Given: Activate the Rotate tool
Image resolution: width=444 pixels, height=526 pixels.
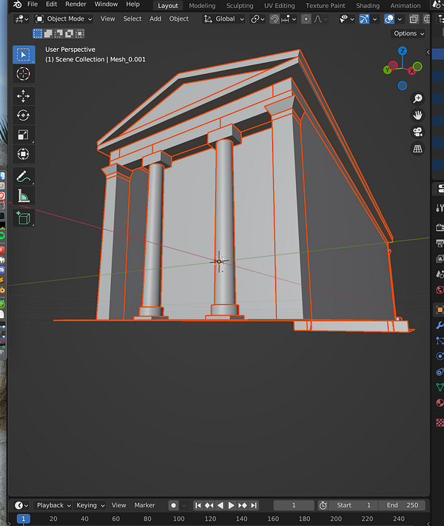Looking at the screenshot, I should pyautogui.click(x=23, y=115).
